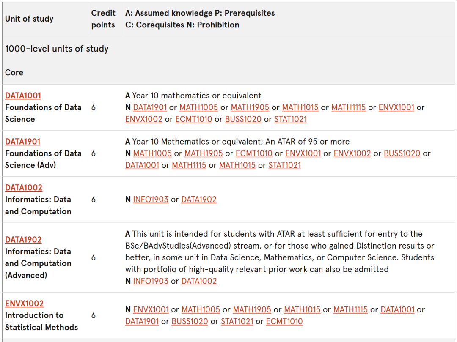The height and width of the screenshot is (342, 457).
Task: Open the DATA1902 unit heading link
Action: coord(23,240)
